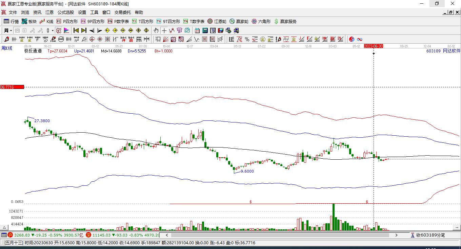Open the 公式选股 menu
461x249 pixels.
coord(65,13)
